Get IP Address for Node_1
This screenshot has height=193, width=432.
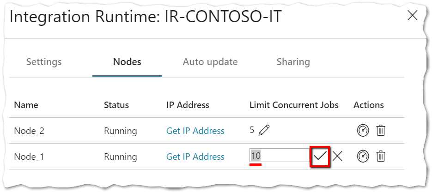[195, 157]
